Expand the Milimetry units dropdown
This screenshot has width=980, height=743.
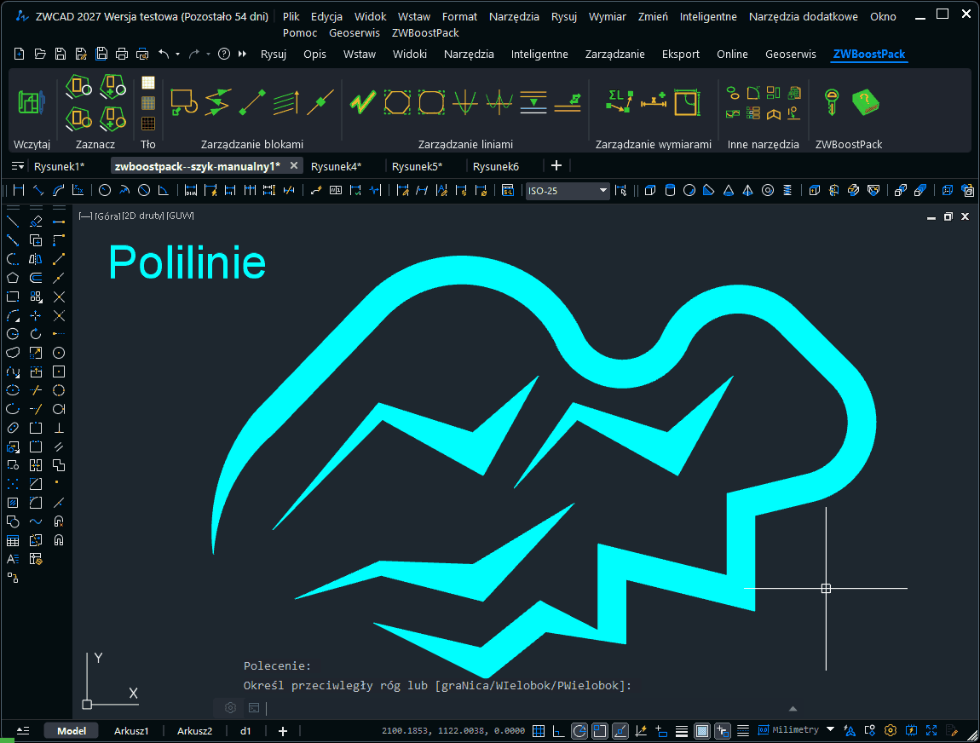point(827,730)
